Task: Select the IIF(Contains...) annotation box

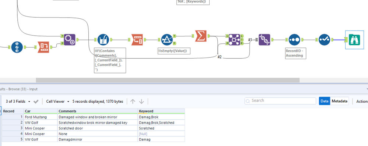Action: 110,60
